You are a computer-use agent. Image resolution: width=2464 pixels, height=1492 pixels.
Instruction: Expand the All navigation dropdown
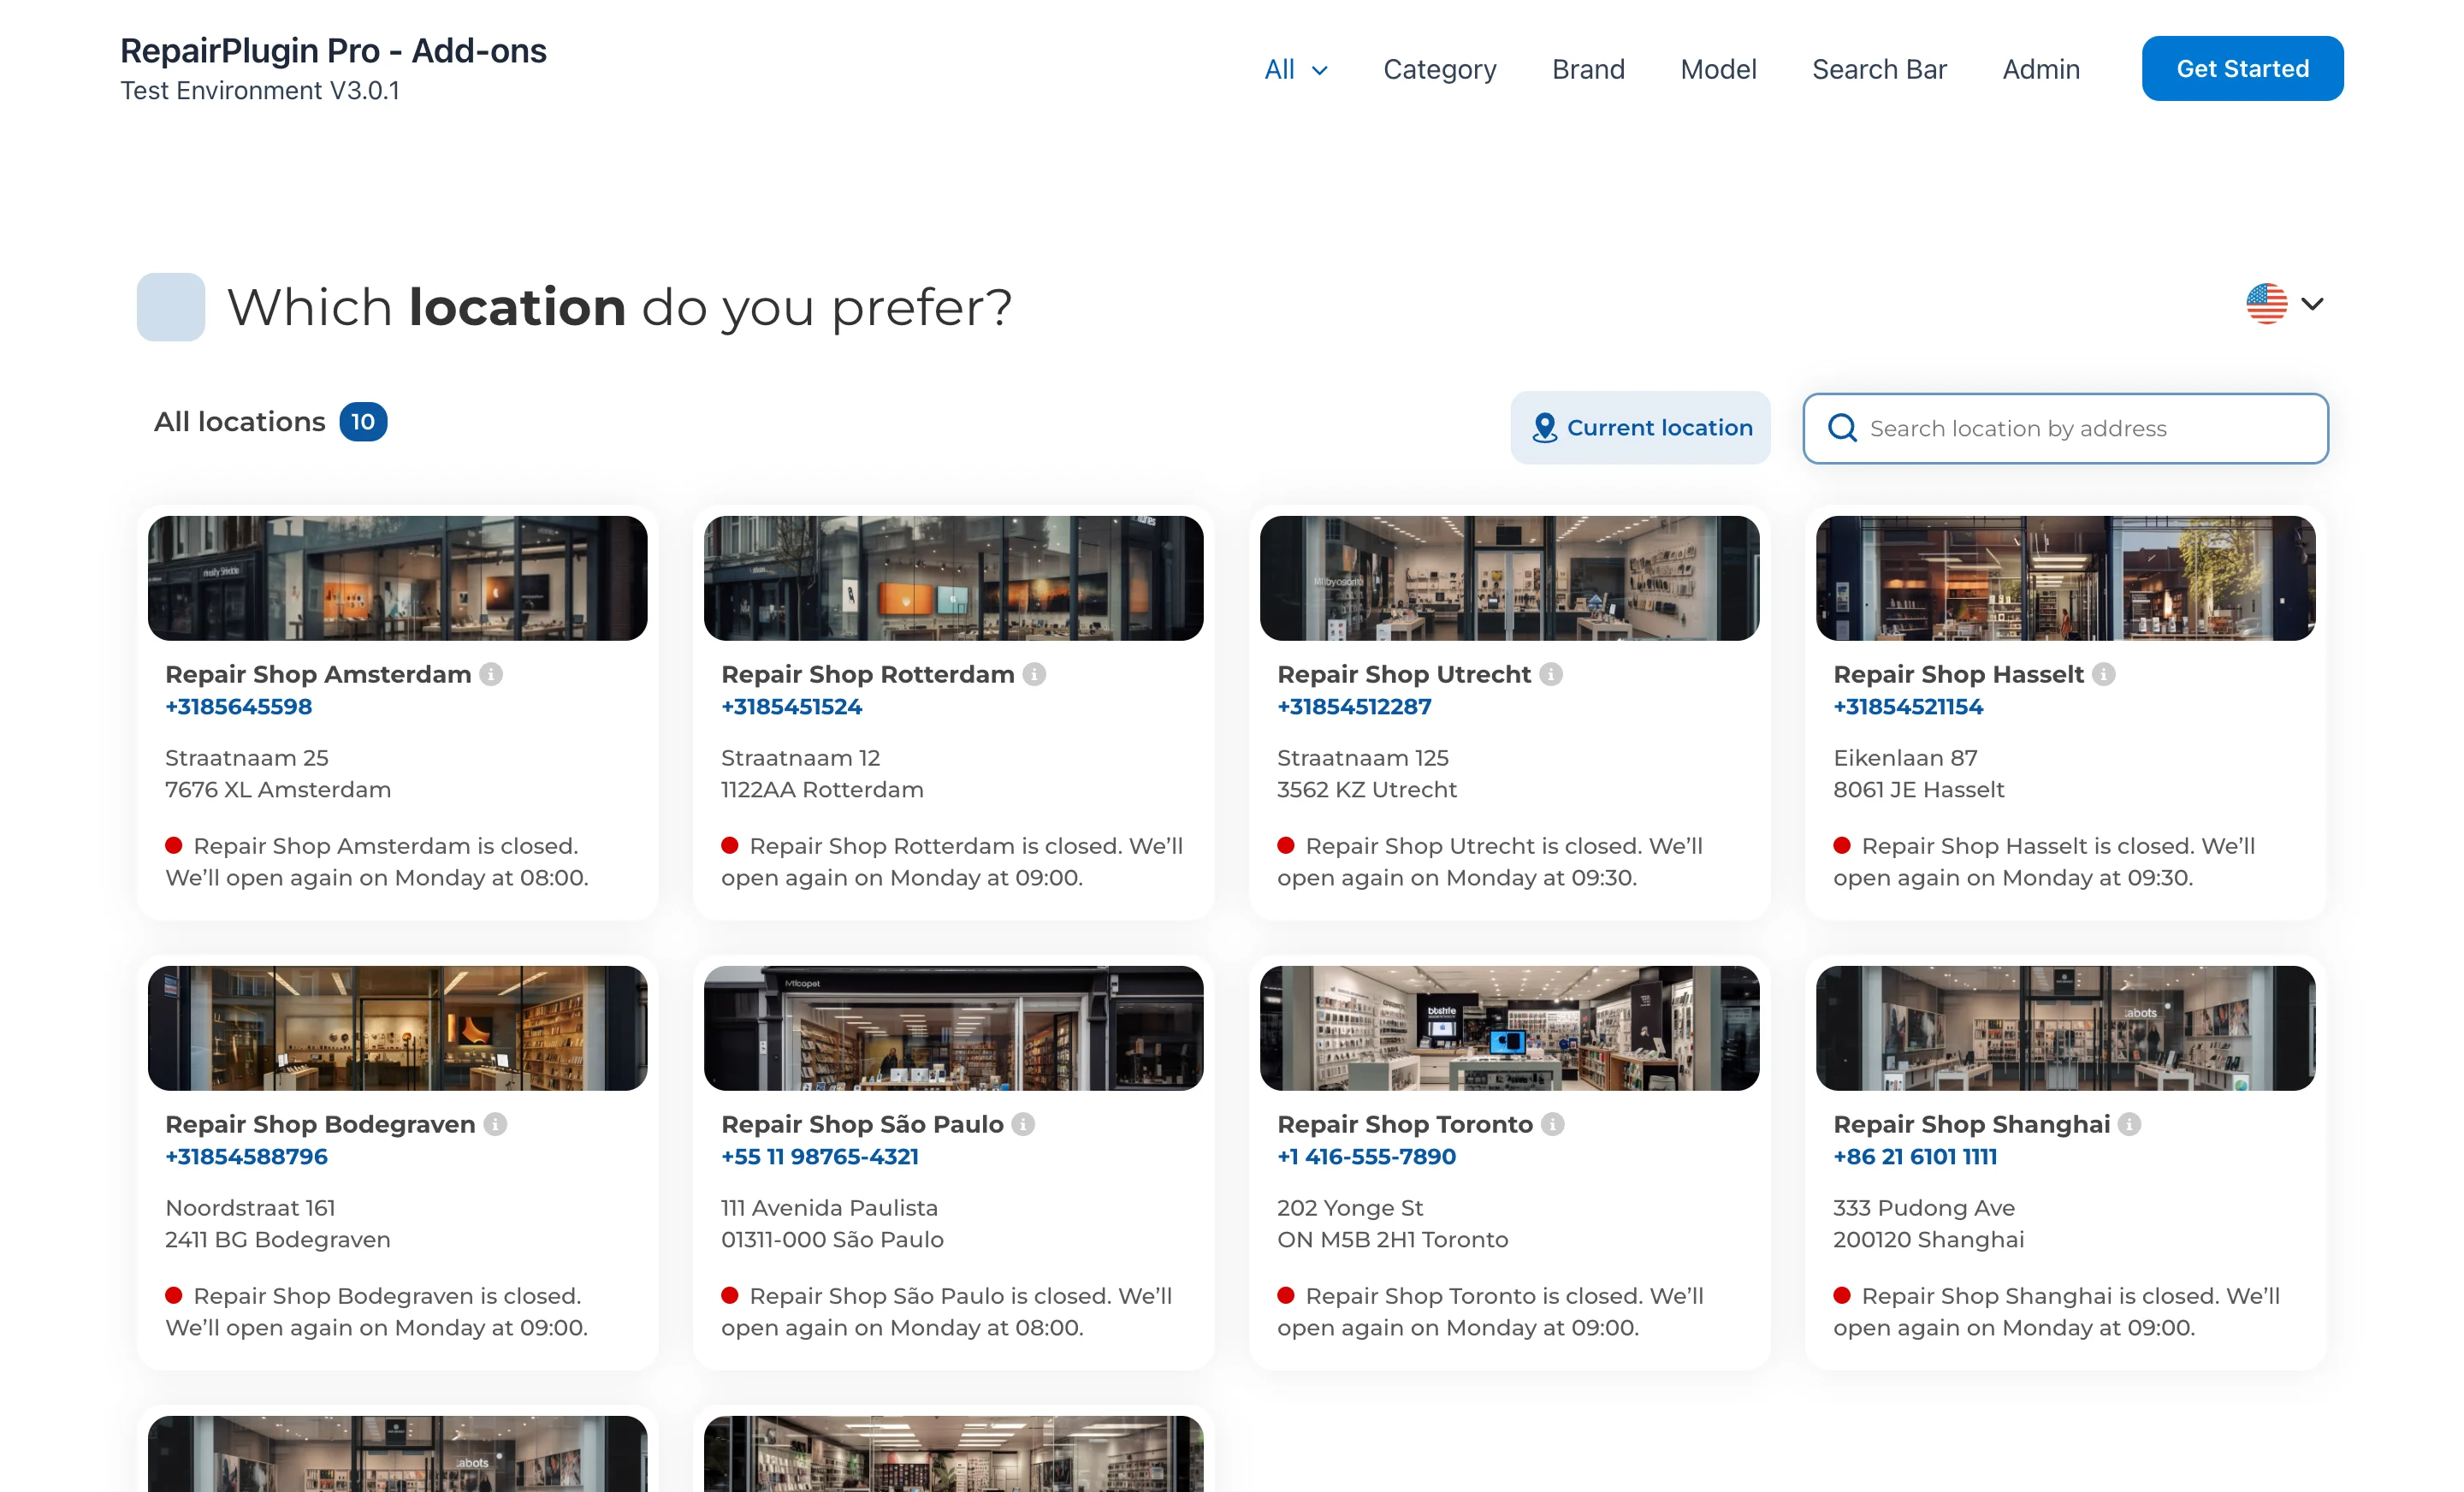(1296, 69)
